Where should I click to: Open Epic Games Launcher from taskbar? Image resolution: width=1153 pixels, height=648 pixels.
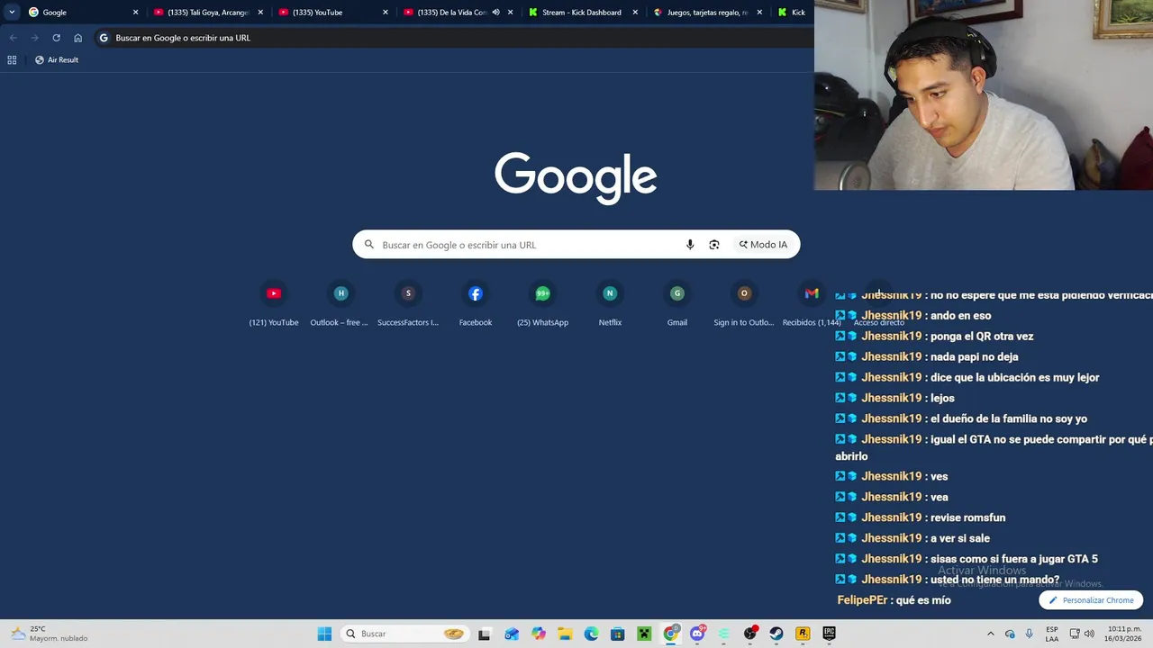point(829,634)
